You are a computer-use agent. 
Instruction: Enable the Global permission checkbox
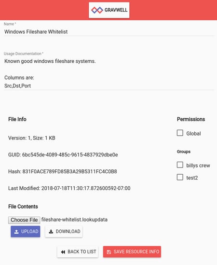(x=180, y=133)
